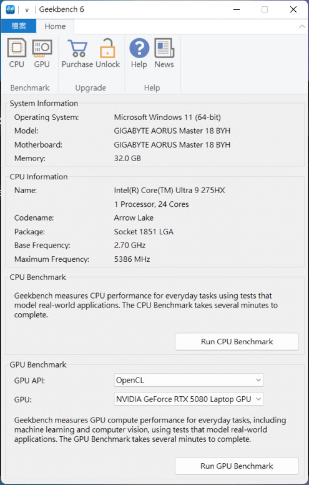Click the Arrow Lake codename value

click(x=134, y=218)
